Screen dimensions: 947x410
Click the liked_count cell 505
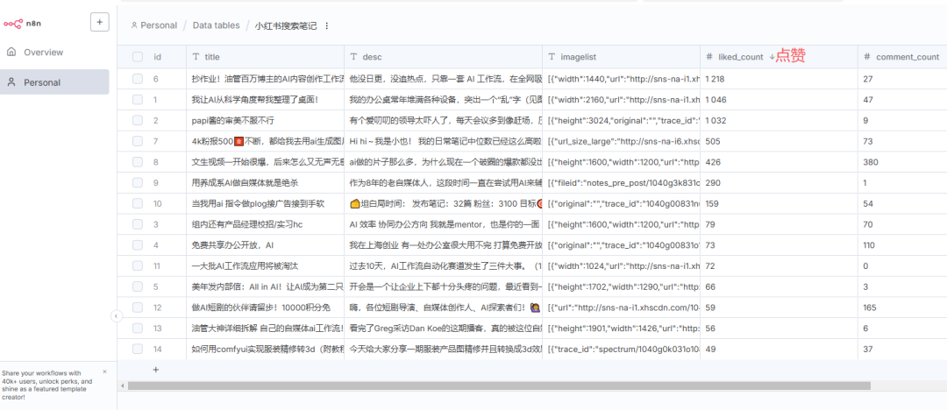(779, 141)
